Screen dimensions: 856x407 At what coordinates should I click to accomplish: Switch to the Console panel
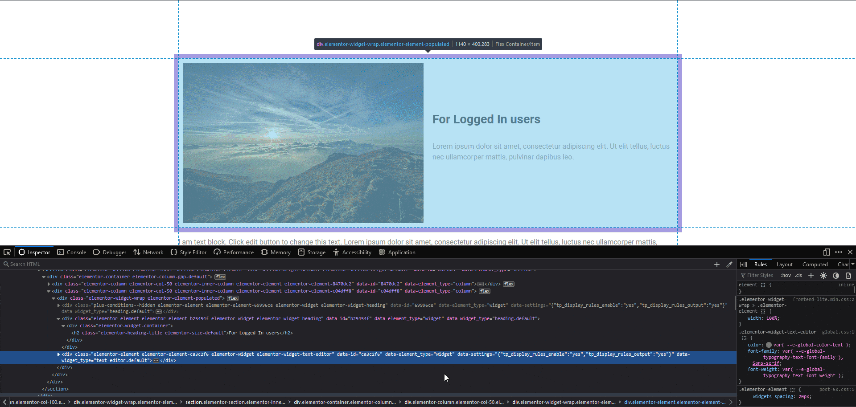tap(72, 252)
